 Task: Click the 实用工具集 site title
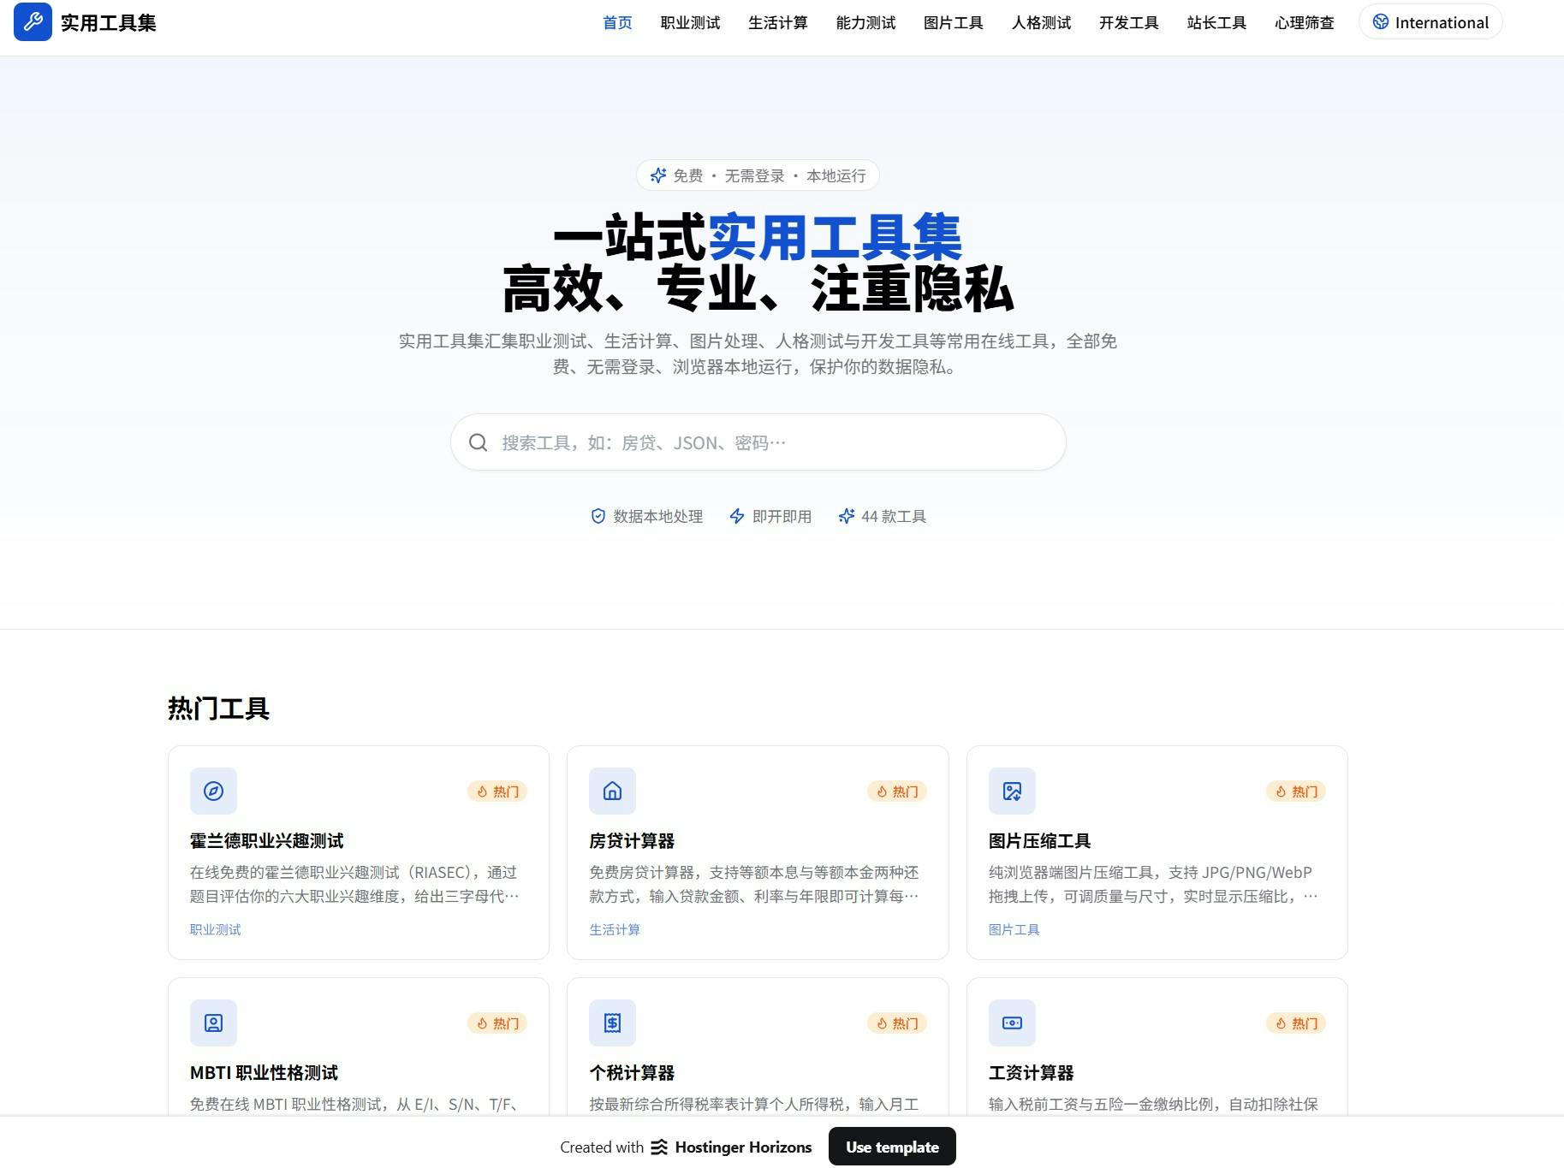click(109, 23)
